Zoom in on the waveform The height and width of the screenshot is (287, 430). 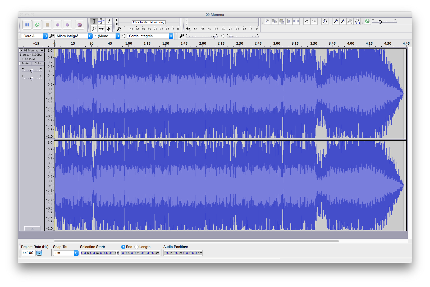click(x=336, y=21)
